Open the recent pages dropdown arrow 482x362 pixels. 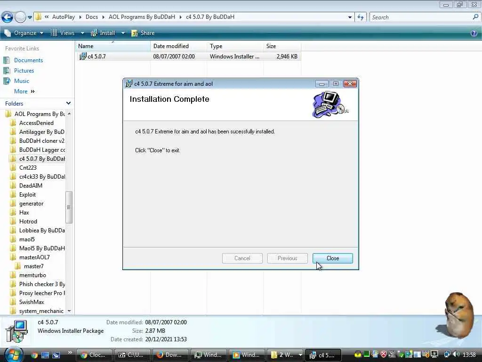pyautogui.click(x=30, y=17)
